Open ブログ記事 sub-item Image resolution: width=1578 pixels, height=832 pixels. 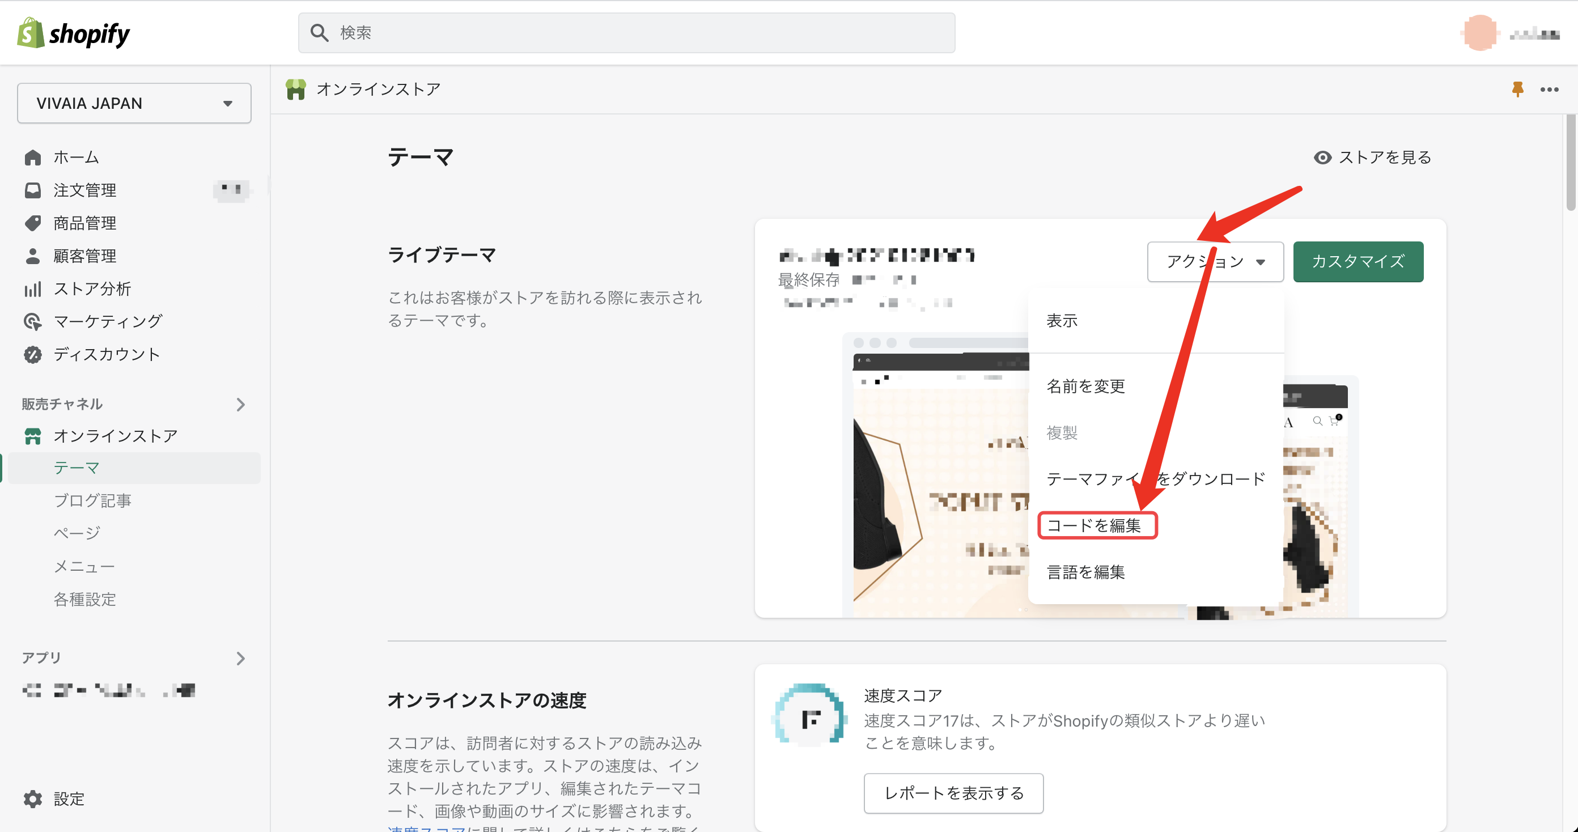92,500
